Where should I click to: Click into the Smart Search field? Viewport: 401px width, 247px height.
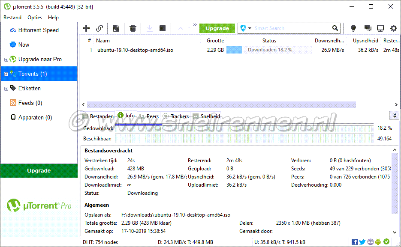click(292, 28)
